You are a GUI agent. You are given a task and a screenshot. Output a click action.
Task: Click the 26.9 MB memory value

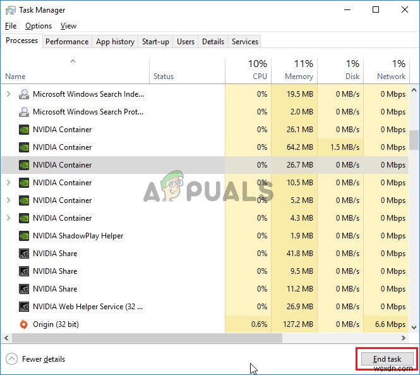[x=300, y=307]
